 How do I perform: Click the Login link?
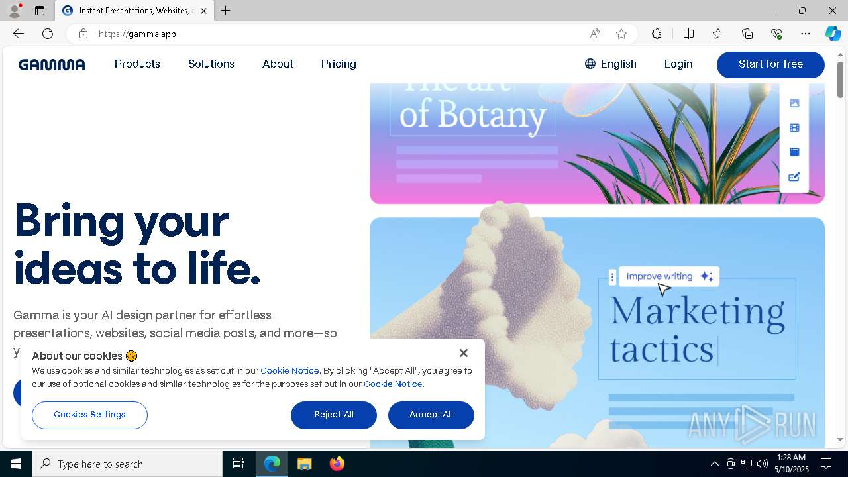click(678, 64)
